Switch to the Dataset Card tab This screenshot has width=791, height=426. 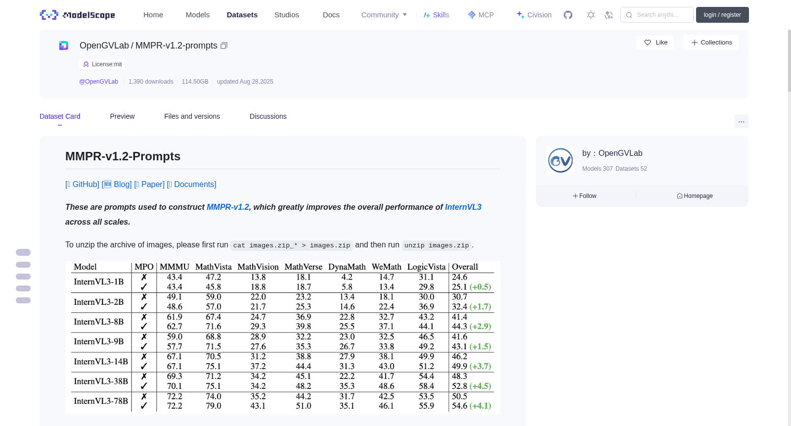(60, 116)
